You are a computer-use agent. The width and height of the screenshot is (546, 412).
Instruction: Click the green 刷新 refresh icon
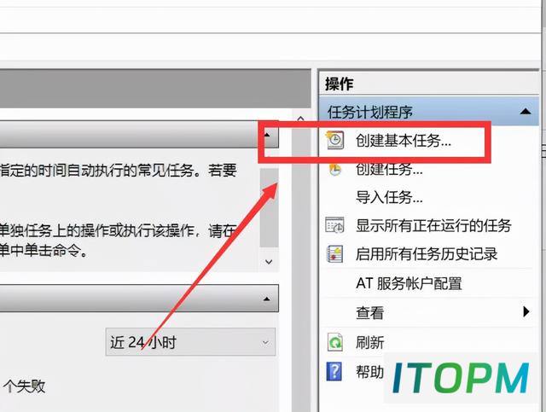[x=335, y=342]
